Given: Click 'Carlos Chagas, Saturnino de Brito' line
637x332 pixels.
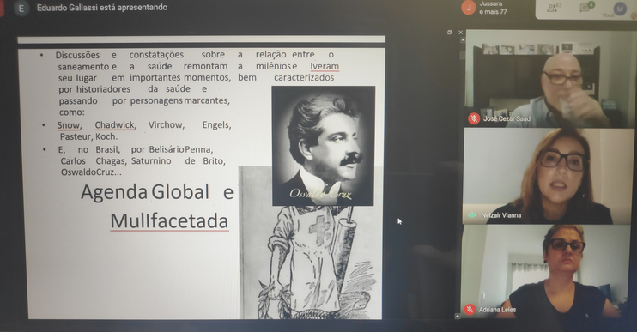Looking at the screenshot, I should click(x=143, y=160).
